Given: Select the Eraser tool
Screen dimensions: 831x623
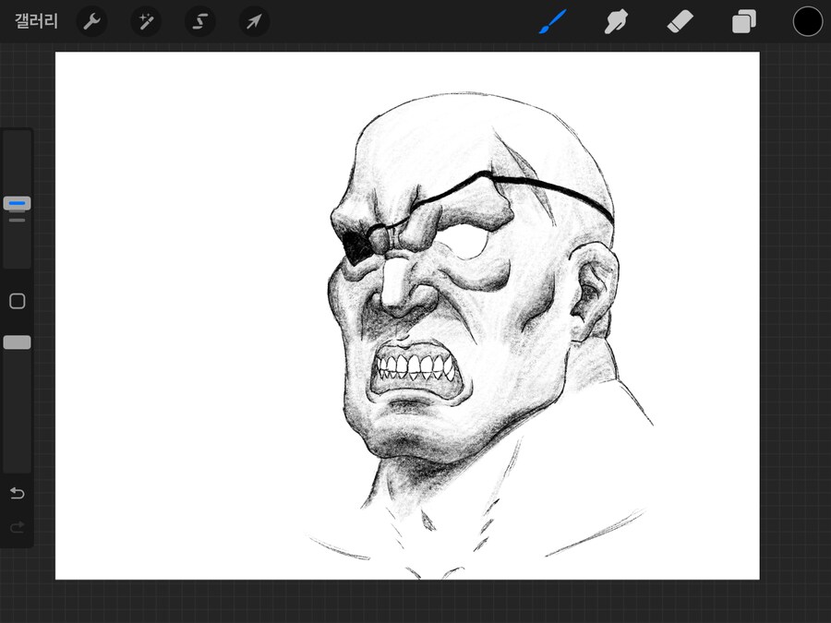Looking at the screenshot, I should pyautogui.click(x=680, y=21).
